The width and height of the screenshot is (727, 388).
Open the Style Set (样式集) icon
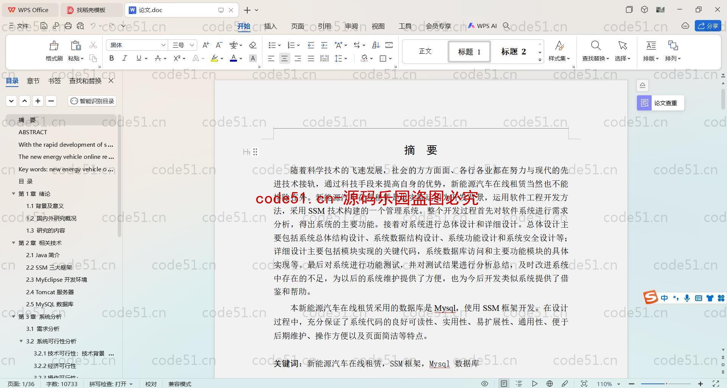point(559,46)
